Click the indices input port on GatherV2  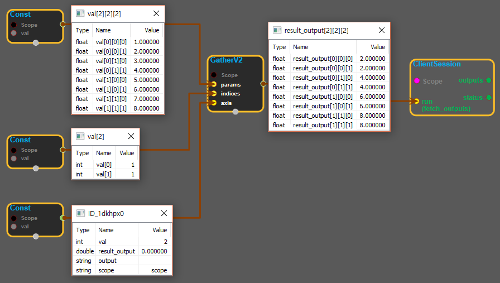(x=213, y=94)
